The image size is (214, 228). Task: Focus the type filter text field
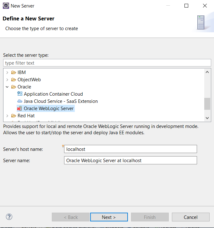pos(107,63)
